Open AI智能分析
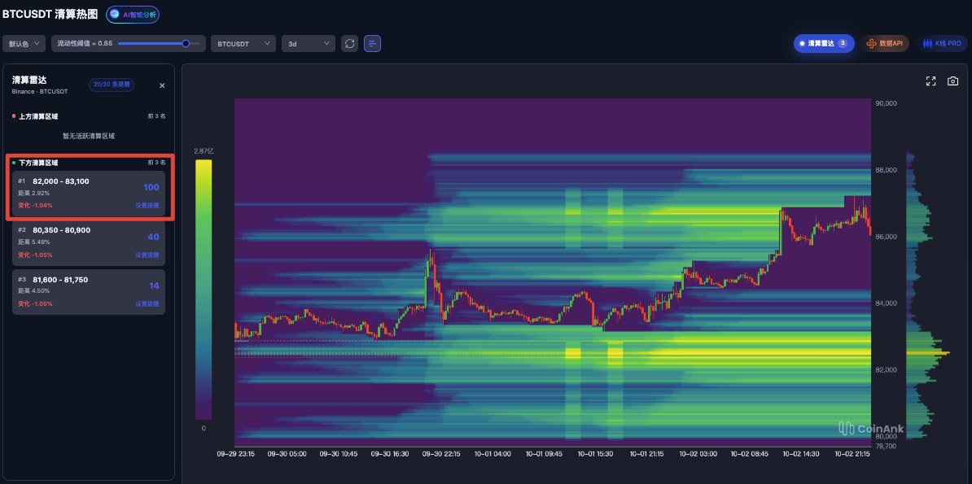Image resolution: width=972 pixels, height=484 pixels. pyautogui.click(x=133, y=15)
